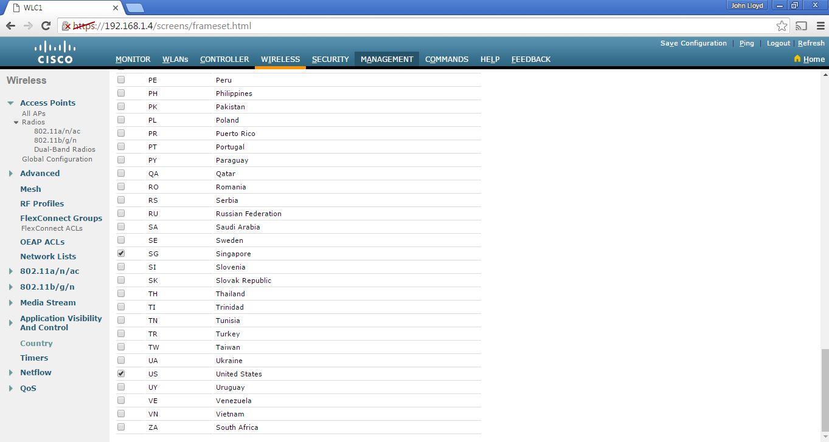Image resolution: width=829 pixels, height=442 pixels.
Task: Go Home via the house icon
Action: point(797,59)
